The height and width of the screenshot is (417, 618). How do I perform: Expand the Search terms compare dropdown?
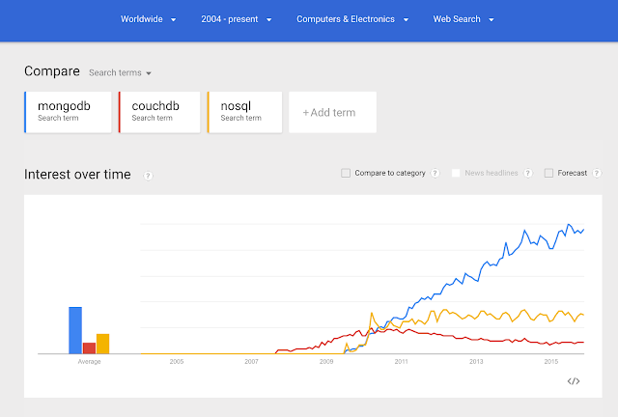[121, 72]
